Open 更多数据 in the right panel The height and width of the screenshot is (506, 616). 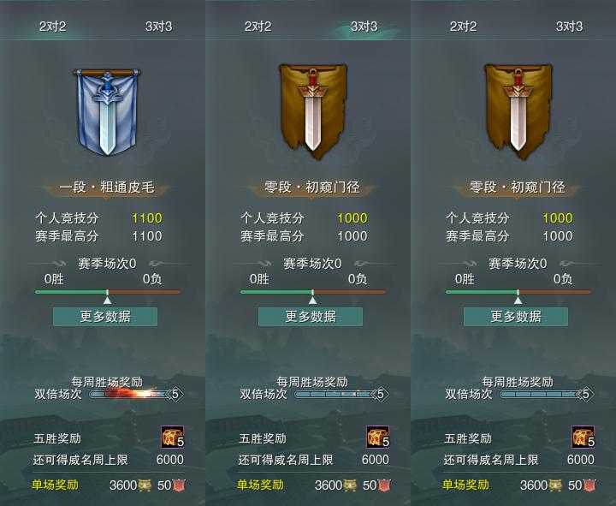516,317
